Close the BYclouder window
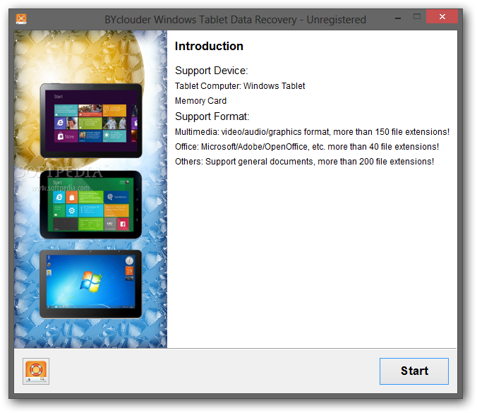This screenshot has width=477, height=413. pos(442,16)
